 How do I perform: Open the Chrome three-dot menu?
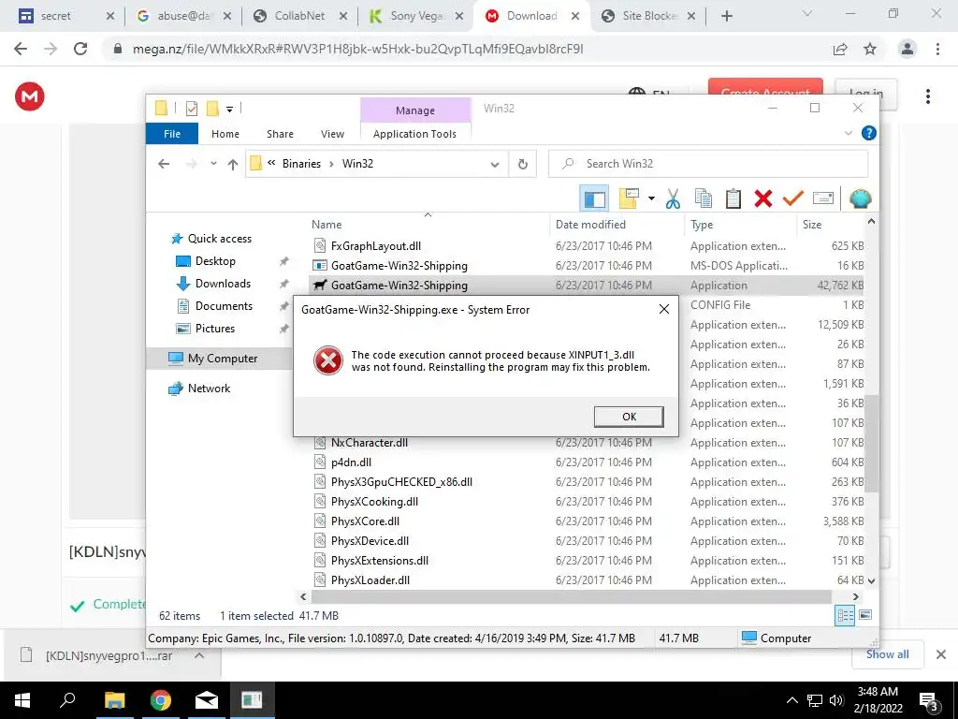coord(937,49)
